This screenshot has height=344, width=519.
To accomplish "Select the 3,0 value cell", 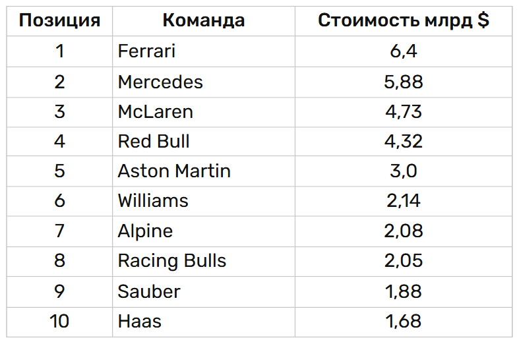I will 403,171.
